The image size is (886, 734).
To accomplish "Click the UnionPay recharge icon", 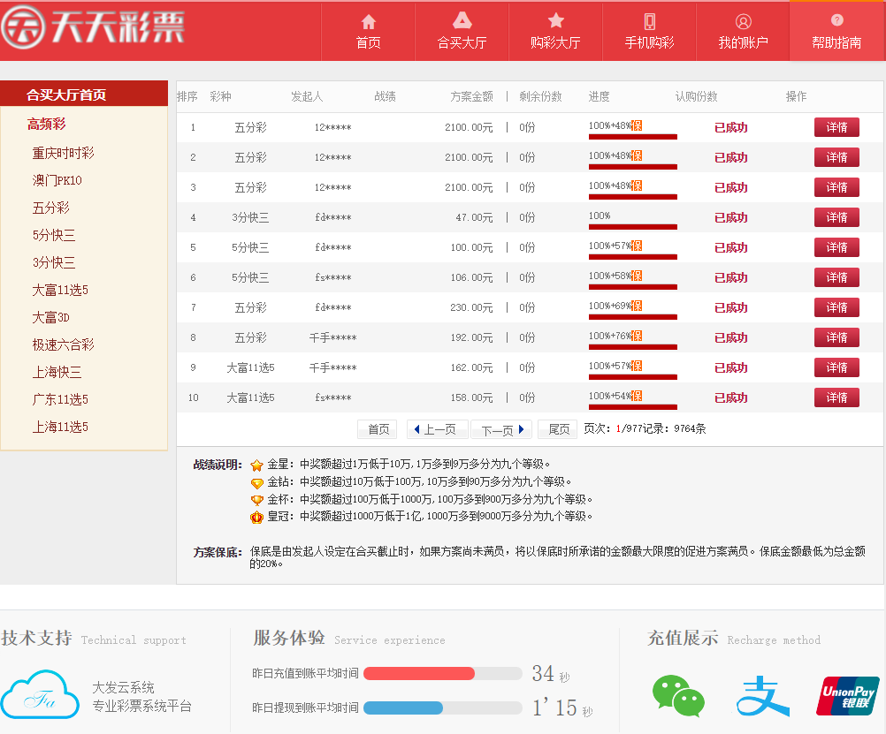I will 847,695.
